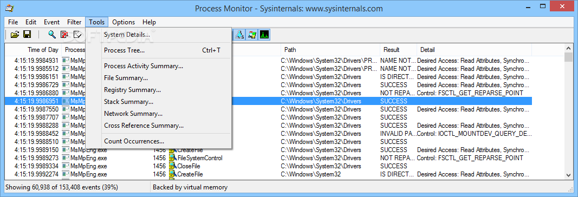Click the Process Monitor title bar icon
578x197 pixels.
(x=10, y=8)
